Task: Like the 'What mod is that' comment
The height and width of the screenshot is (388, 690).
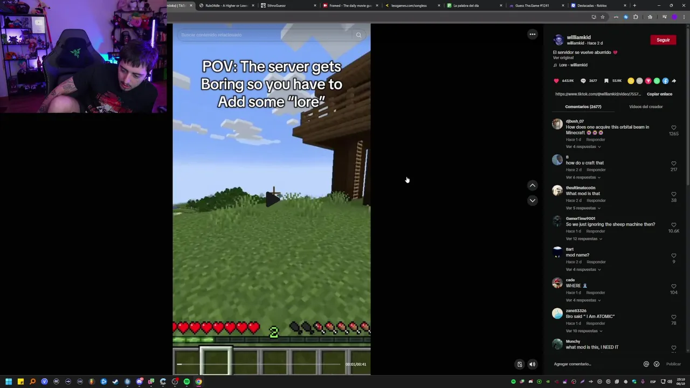Action: pyautogui.click(x=673, y=194)
